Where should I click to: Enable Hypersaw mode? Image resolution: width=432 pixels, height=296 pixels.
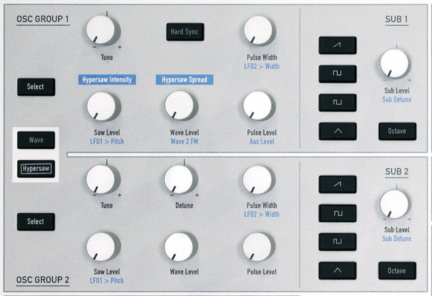pyautogui.click(x=36, y=168)
